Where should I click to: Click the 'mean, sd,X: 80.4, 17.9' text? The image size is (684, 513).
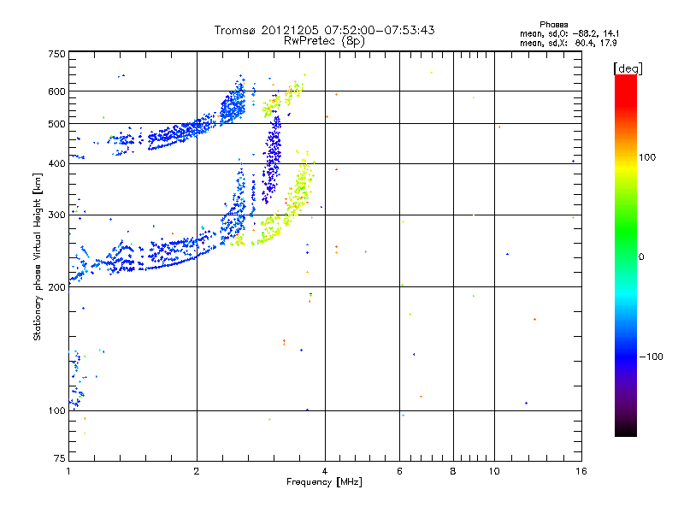point(569,43)
